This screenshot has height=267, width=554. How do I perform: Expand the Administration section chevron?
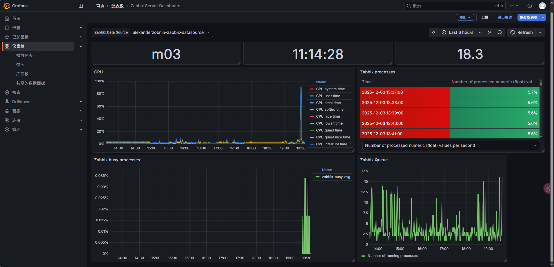[x=81, y=129]
